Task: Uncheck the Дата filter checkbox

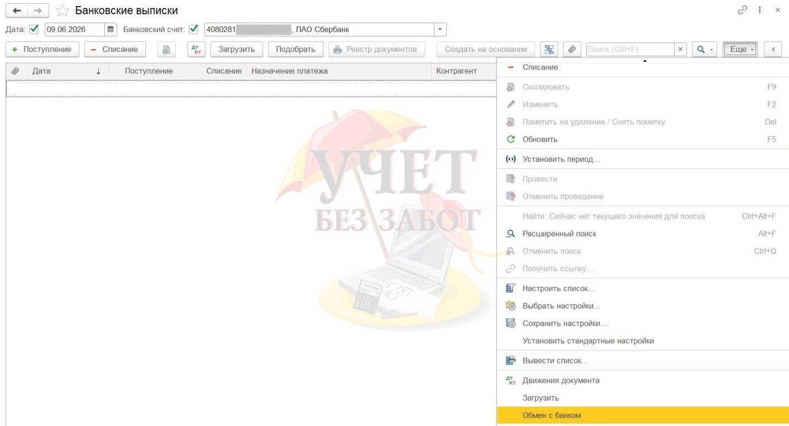Action: tap(34, 29)
